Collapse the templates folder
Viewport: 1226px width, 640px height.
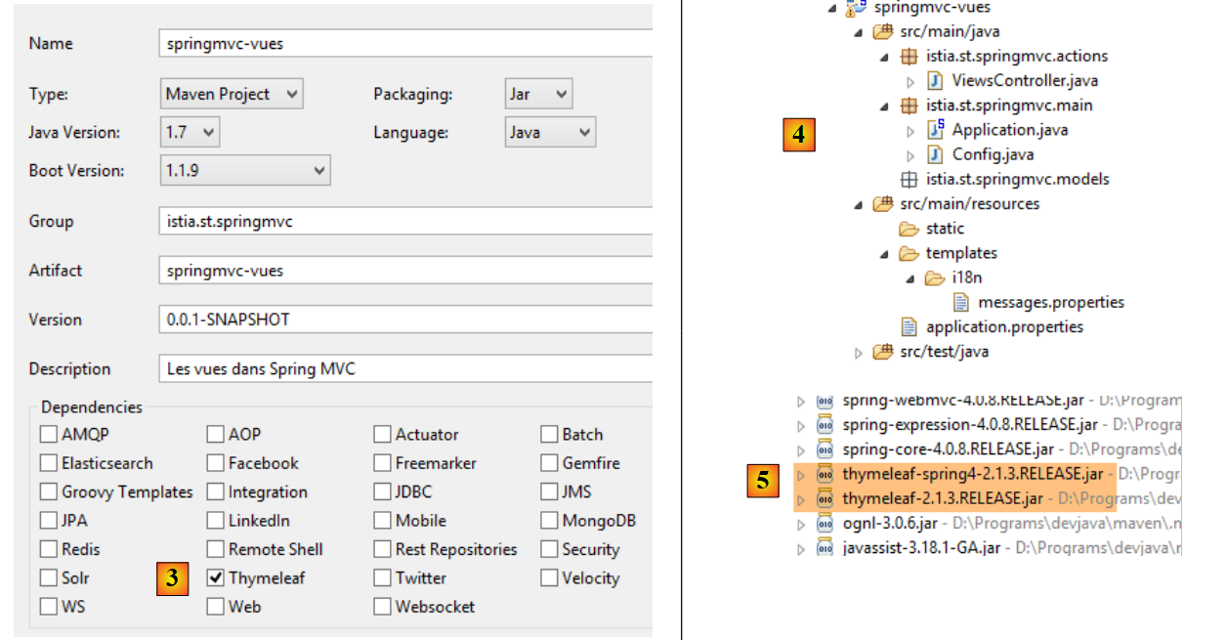tap(884, 253)
